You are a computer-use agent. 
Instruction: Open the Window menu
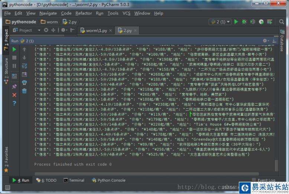click(142, 13)
